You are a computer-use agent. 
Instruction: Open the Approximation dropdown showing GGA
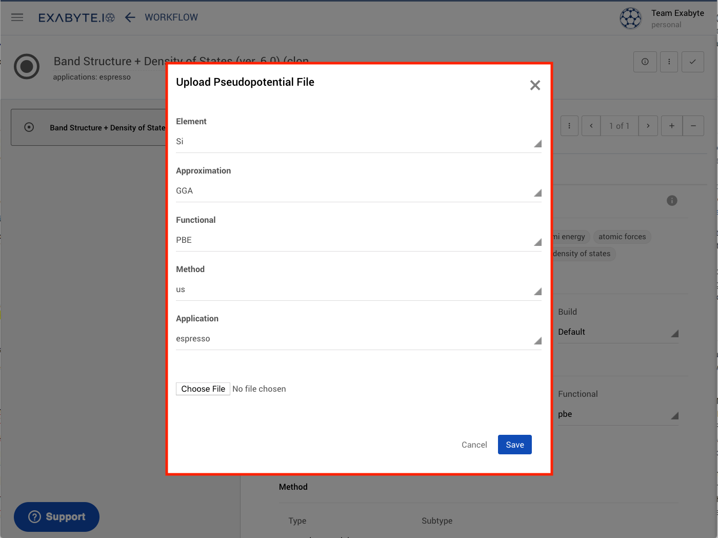(358, 191)
